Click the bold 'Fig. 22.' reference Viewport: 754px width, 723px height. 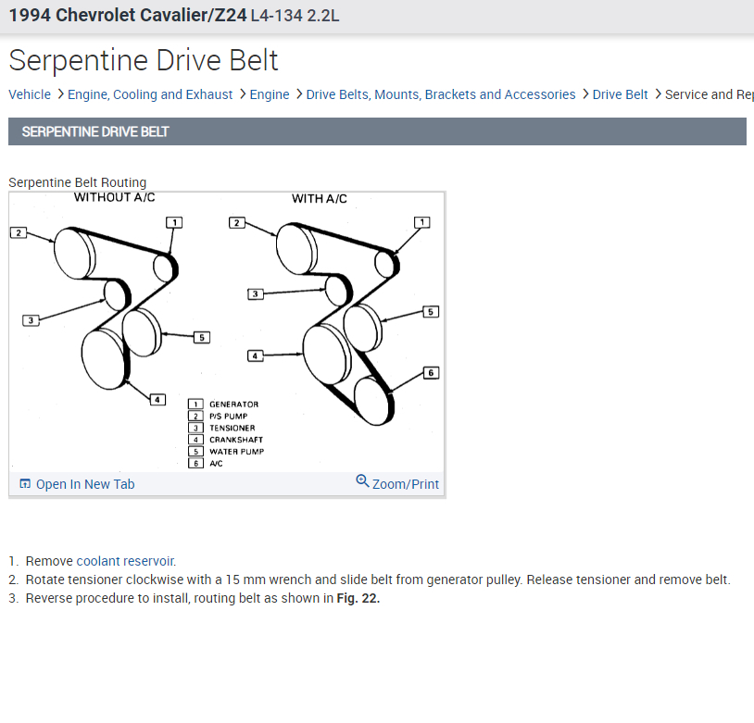tap(358, 598)
